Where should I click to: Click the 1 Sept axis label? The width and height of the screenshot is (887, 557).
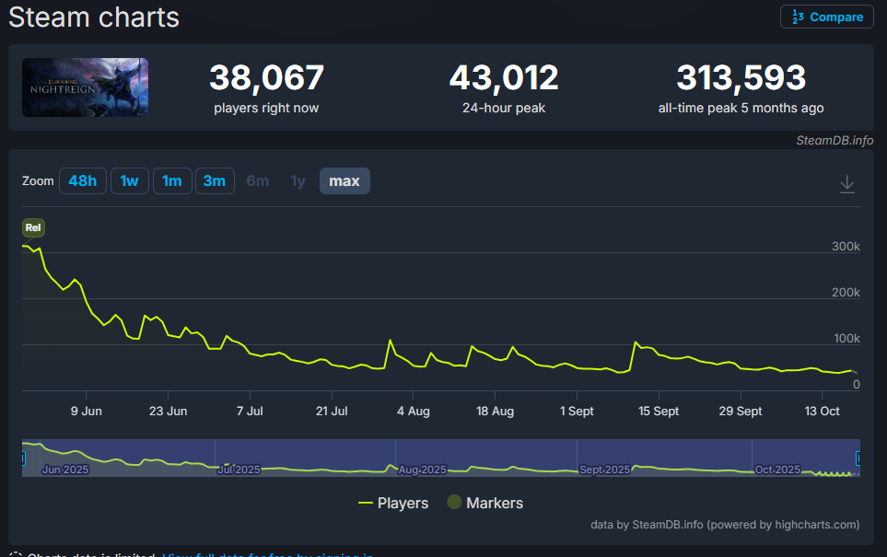coord(577,412)
